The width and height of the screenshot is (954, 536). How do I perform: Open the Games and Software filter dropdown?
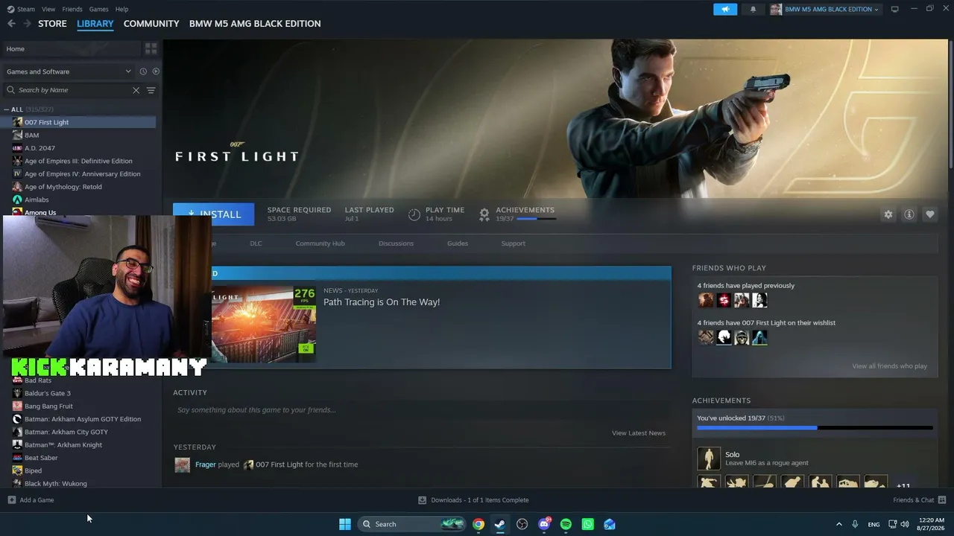coord(69,71)
